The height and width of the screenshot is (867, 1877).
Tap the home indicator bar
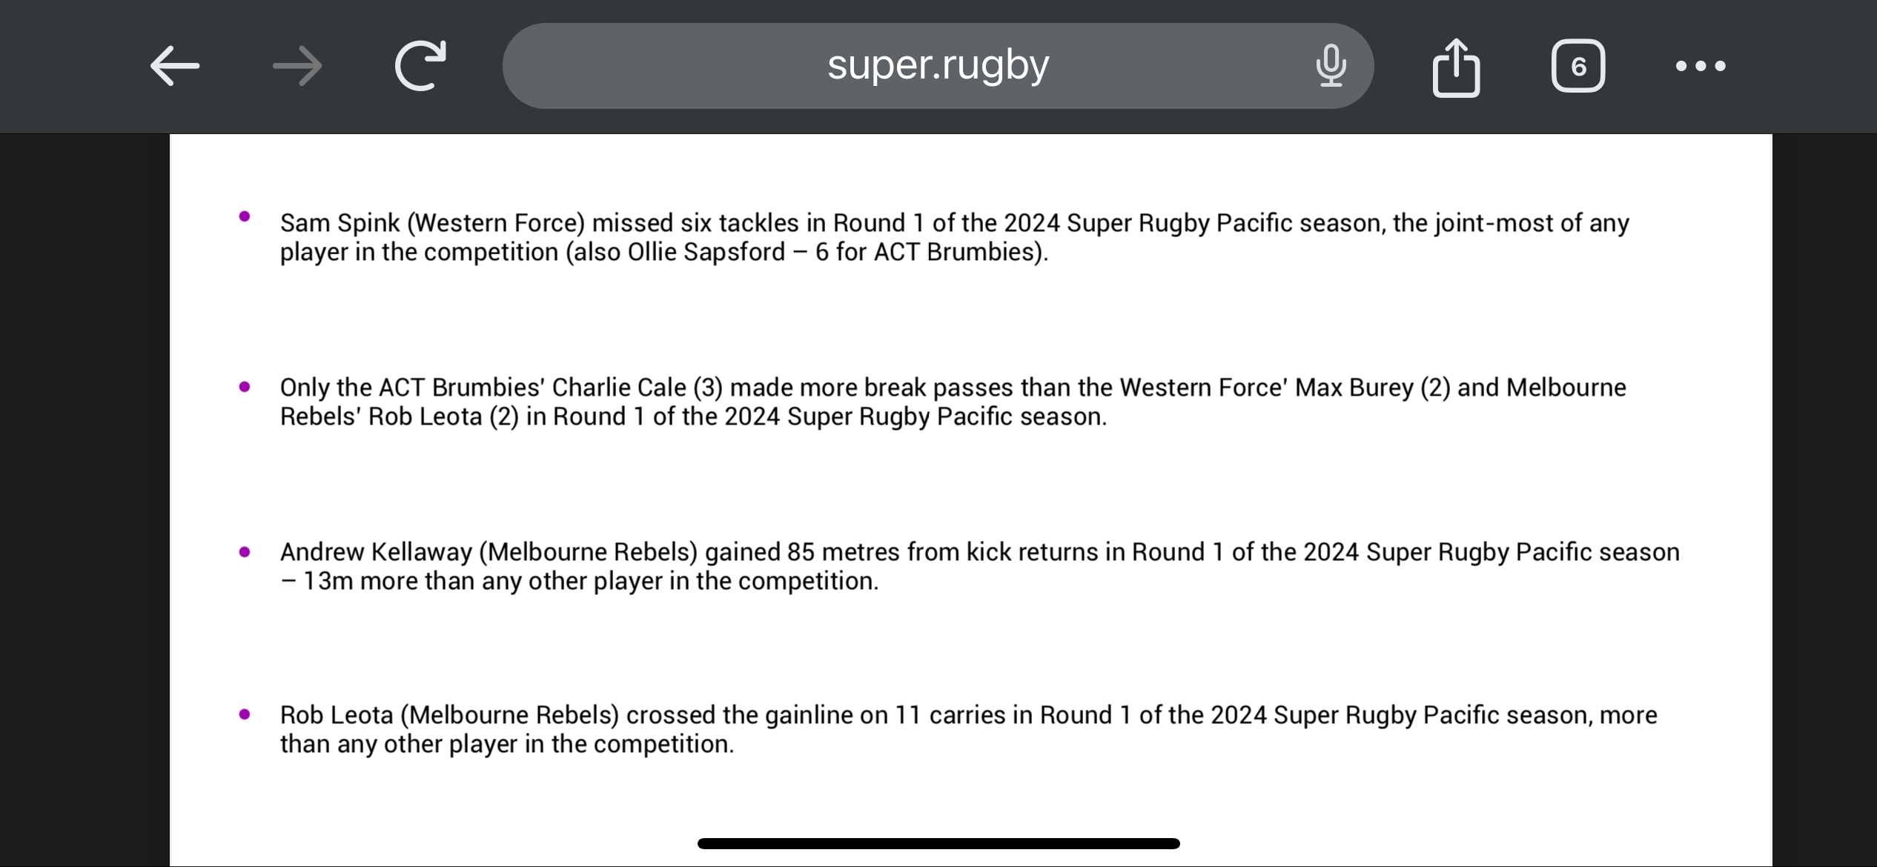(x=938, y=843)
